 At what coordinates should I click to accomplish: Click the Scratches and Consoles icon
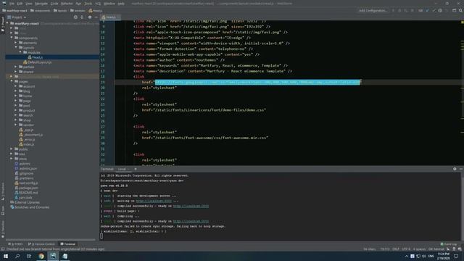(12, 207)
